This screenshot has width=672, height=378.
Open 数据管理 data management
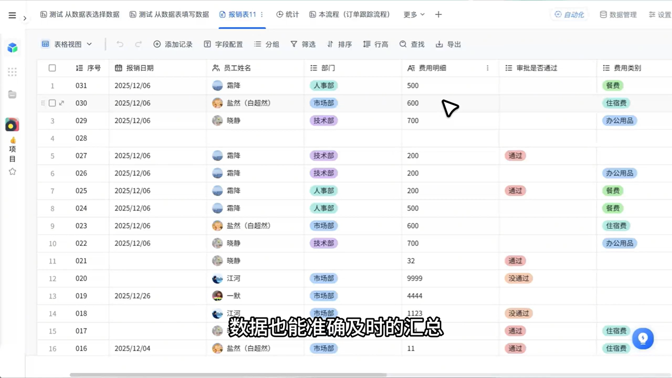[618, 14]
